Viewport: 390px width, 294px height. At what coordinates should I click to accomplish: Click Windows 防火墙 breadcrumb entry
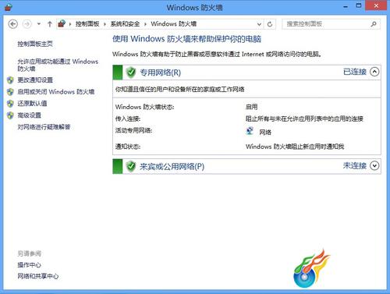174,24
